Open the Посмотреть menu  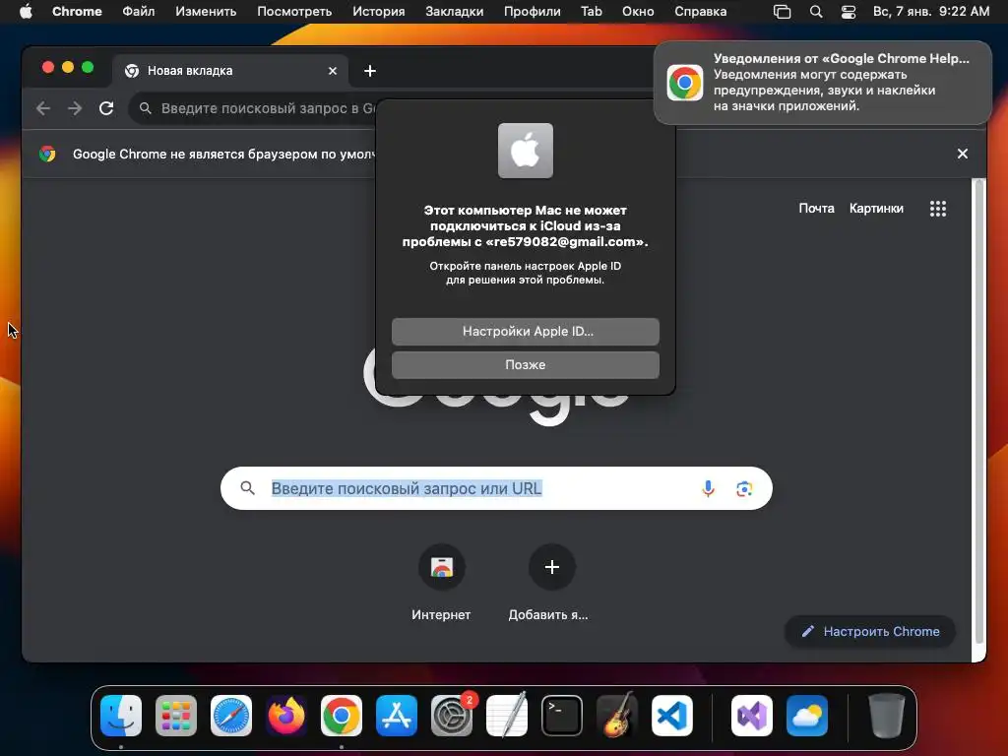(x=294, y=12)
